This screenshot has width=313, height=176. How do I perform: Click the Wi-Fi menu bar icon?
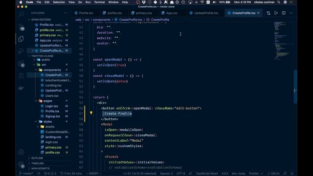pyautogui.click(x=202, y=2)
